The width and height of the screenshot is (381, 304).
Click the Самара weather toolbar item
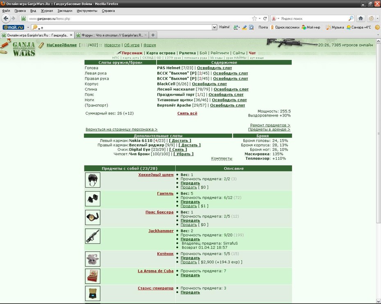point(358,27)
